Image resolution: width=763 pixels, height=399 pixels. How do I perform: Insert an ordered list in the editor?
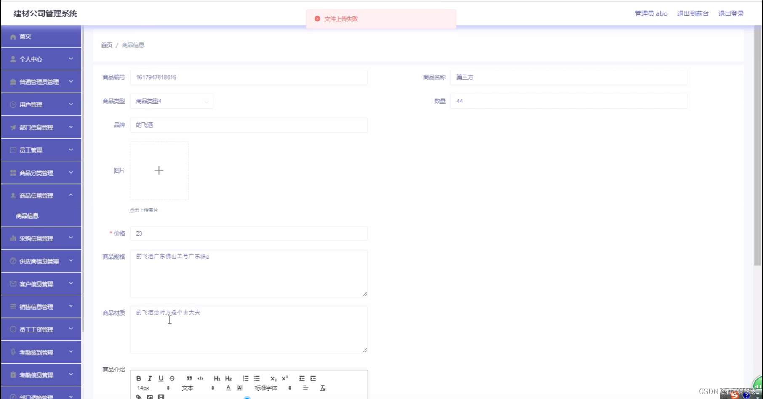pos(245,378)
